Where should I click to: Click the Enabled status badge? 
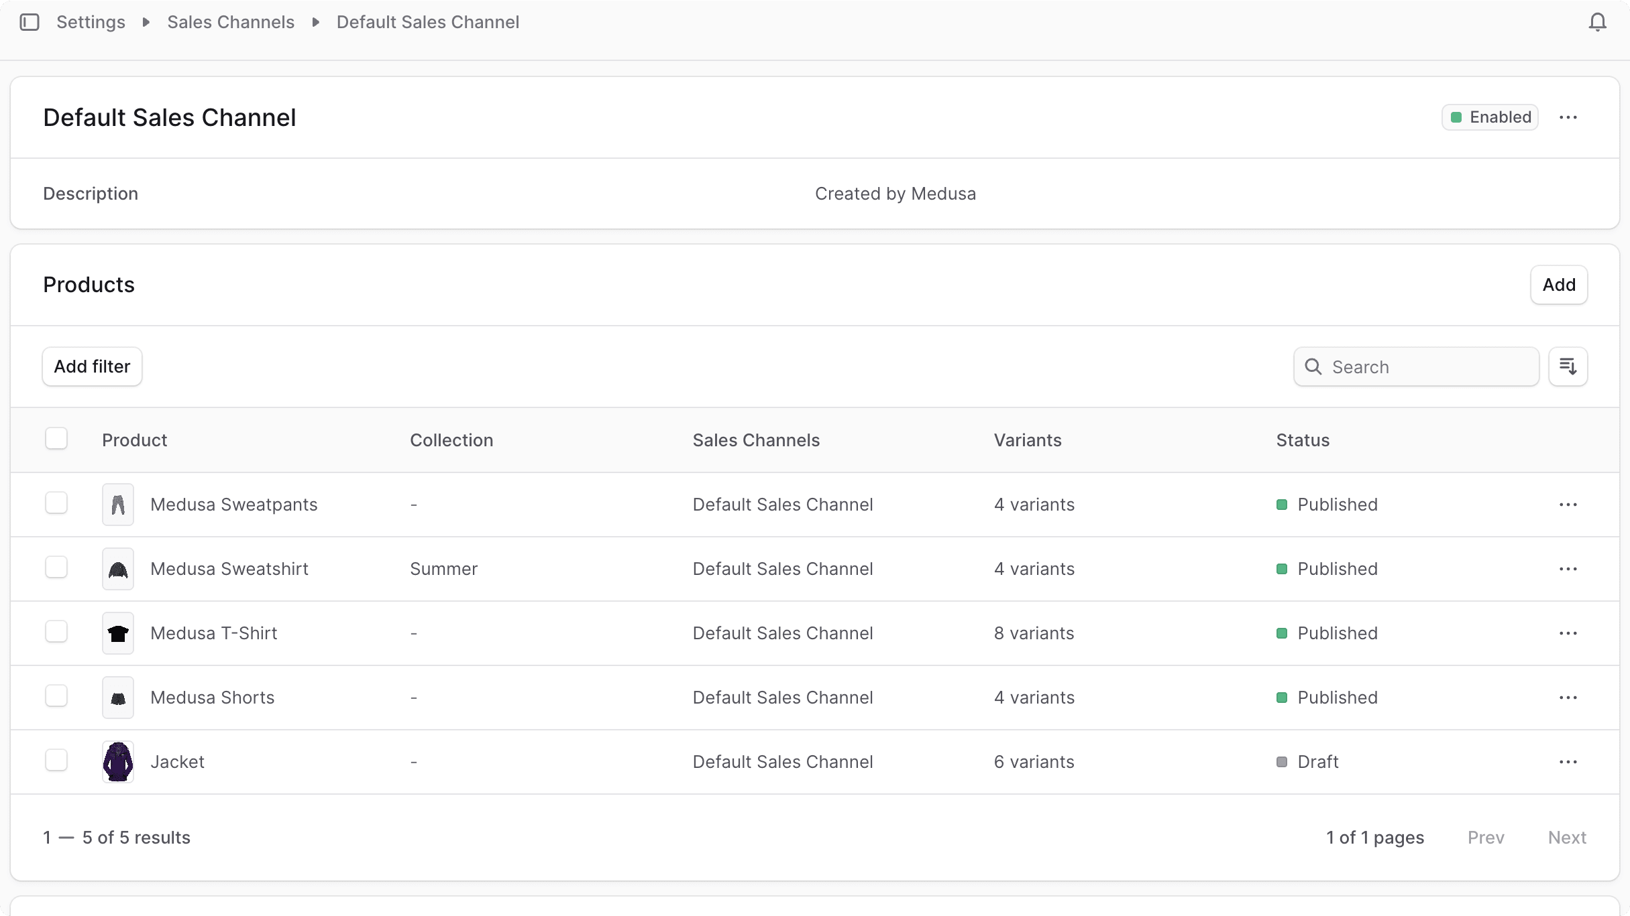1490,117
